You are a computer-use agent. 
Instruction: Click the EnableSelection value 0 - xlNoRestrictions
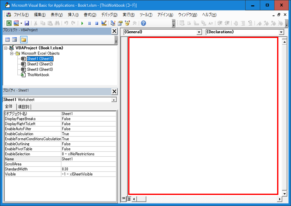88,154
